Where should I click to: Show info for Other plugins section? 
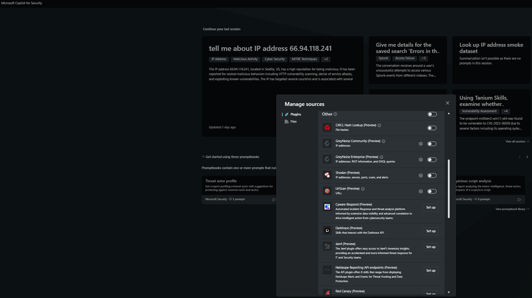(x=335, y=114)
